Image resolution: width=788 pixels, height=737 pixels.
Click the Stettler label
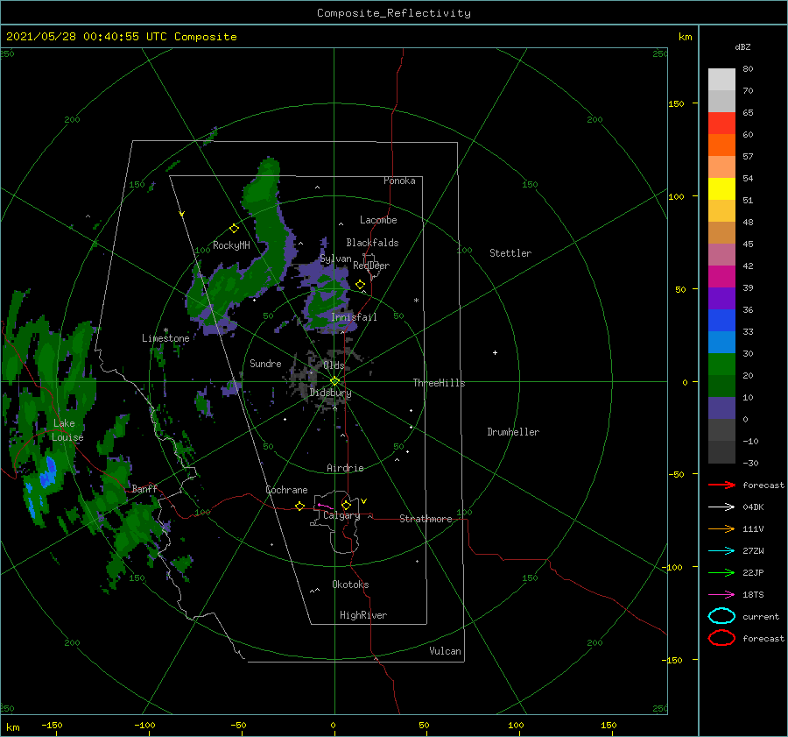click(x=510, y=253)
